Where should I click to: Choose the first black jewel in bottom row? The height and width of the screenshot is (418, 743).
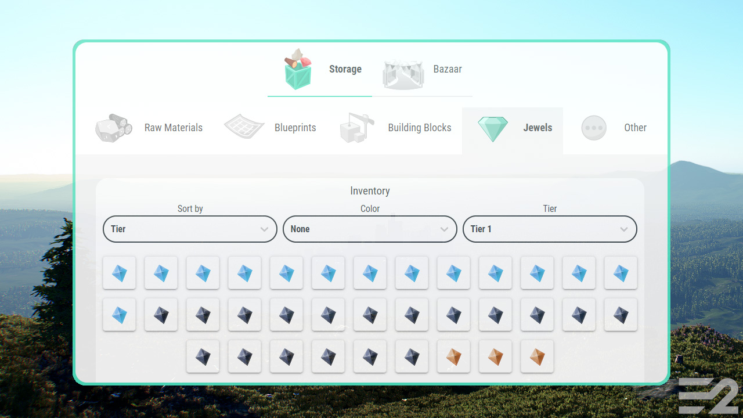(203, 356)
